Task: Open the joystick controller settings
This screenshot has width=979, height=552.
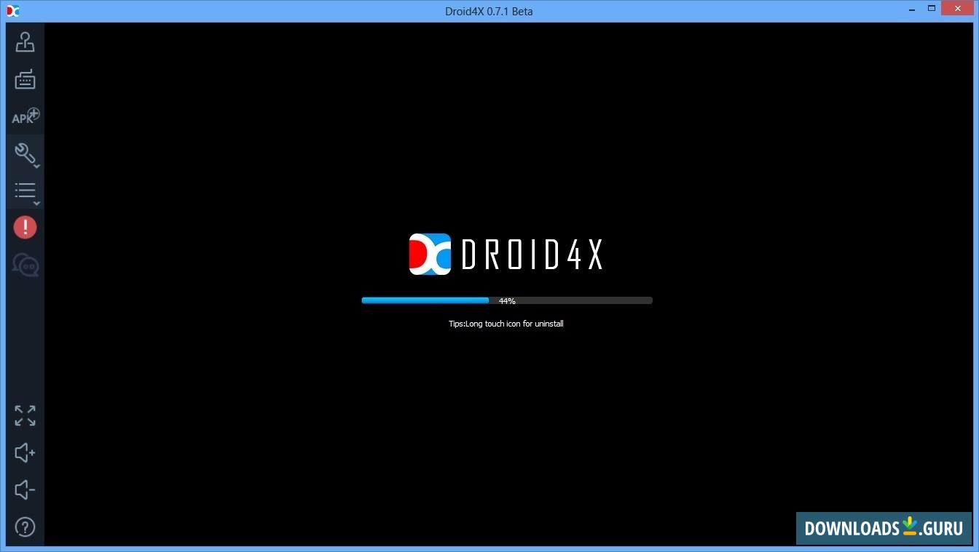Action: point(25,42)
